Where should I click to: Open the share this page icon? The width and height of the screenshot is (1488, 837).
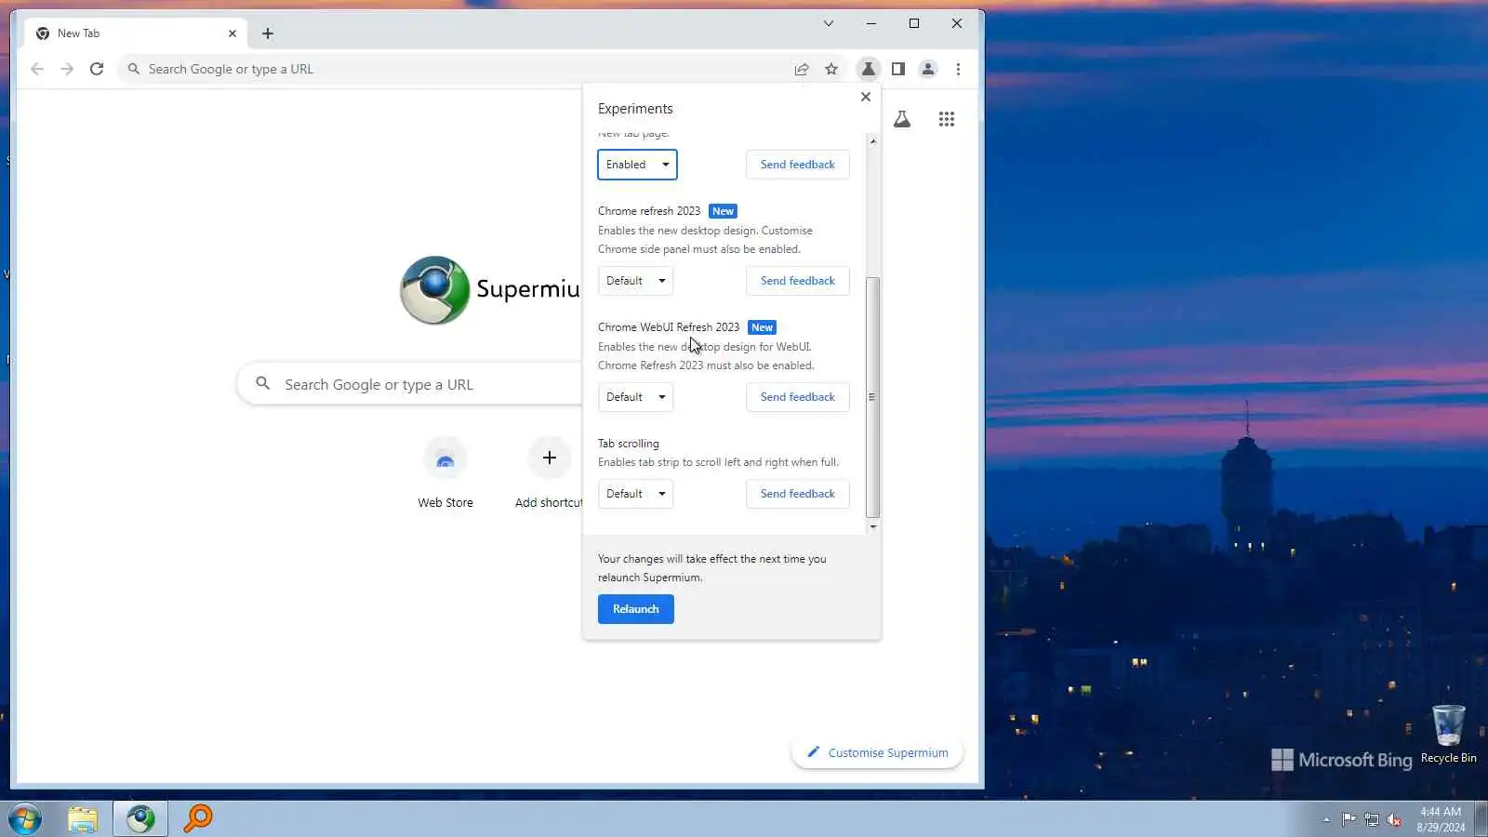[802, 69]
